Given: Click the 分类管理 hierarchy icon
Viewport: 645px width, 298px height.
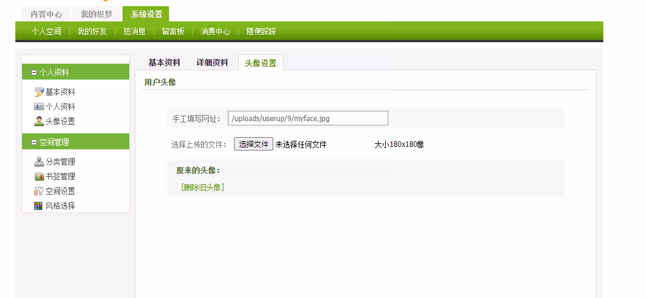Looking at the screenshot, I should click(x=39, y=162).
